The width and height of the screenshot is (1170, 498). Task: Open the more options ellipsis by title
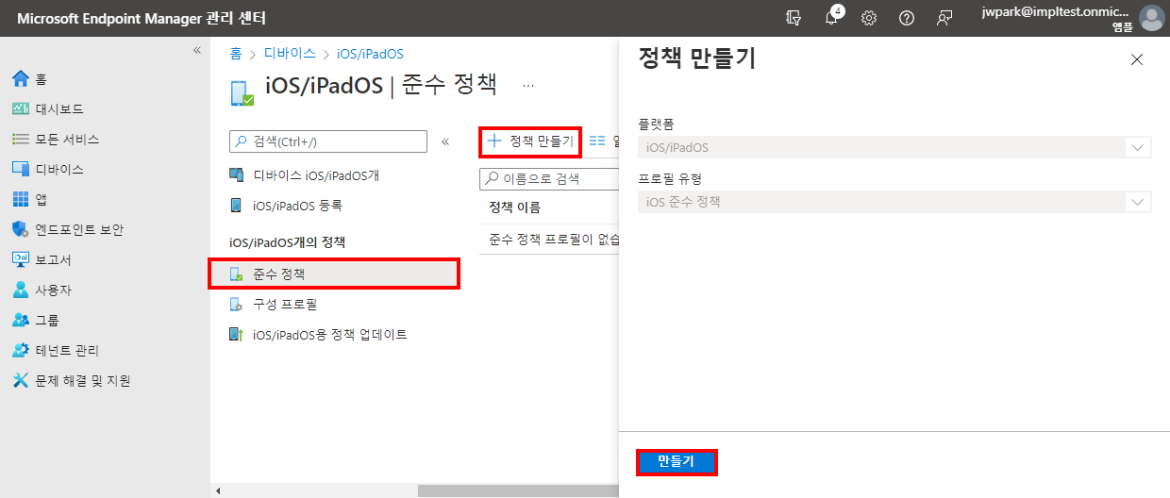pos(528,85)
